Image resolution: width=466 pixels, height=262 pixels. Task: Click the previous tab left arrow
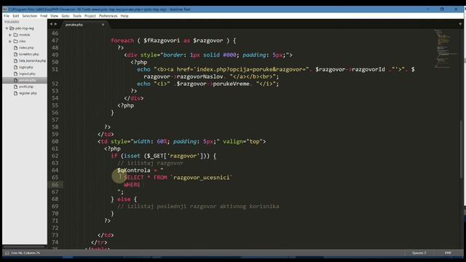click(x=51, y=24)
